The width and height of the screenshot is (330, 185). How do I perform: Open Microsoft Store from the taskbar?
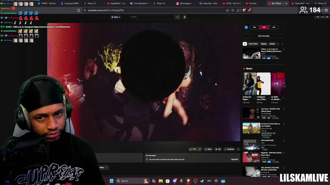(168, 181)
